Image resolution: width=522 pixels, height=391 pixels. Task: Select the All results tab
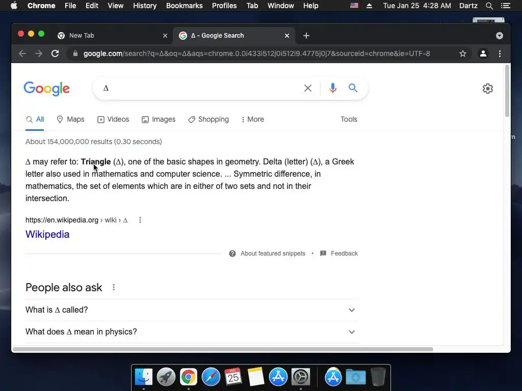pos(35,119)
